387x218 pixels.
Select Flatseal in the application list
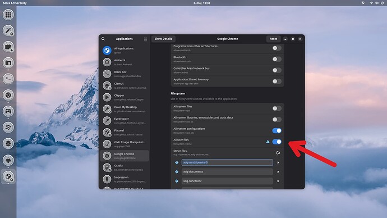tap(125, 132)
